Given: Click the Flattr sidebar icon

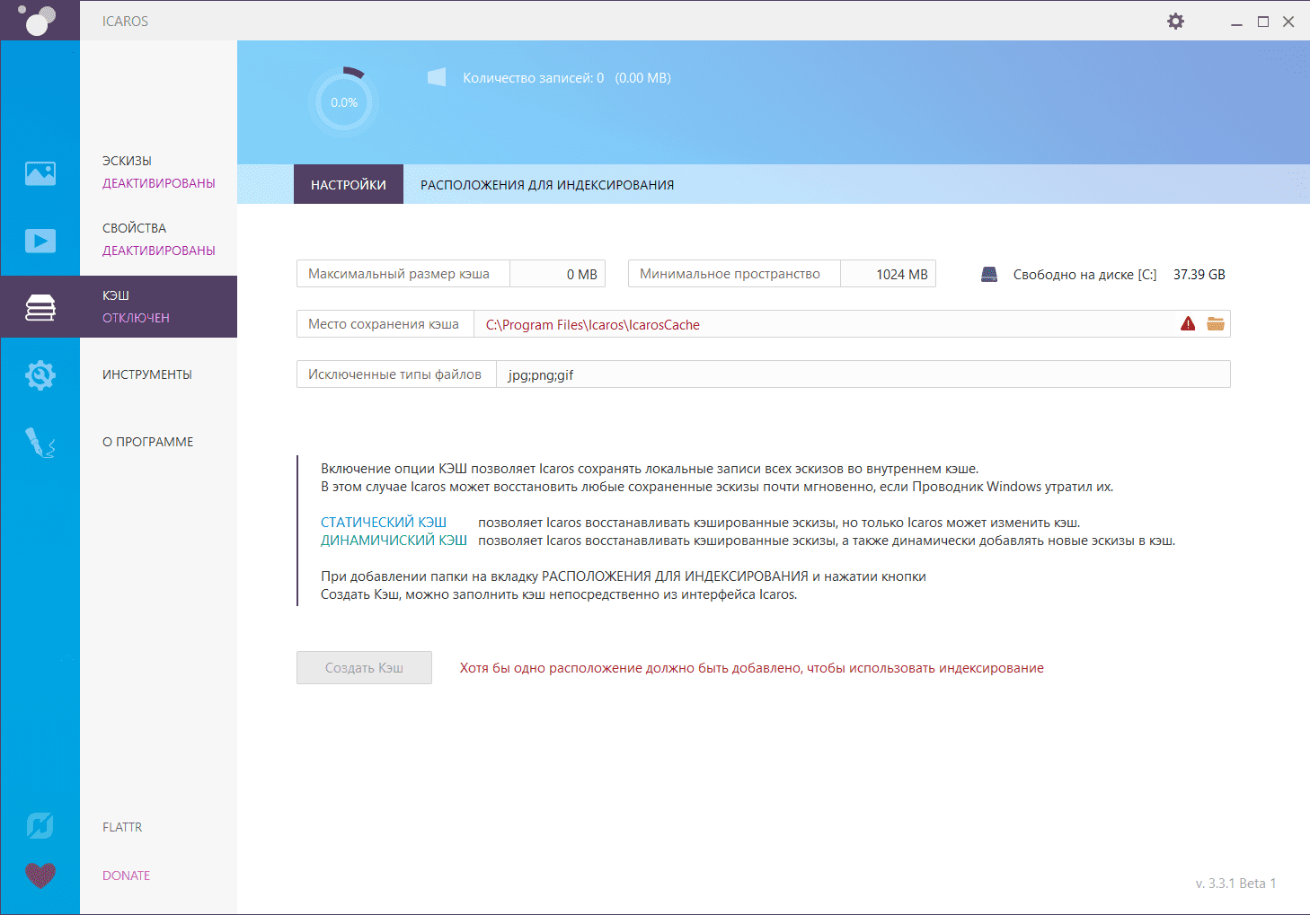Looking at the screenshot, I should [x=40, y=826].
